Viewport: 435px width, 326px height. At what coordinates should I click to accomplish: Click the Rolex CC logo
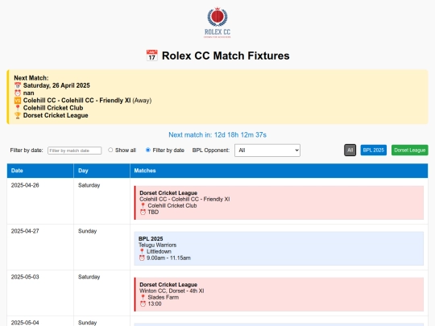click(217, 23)
